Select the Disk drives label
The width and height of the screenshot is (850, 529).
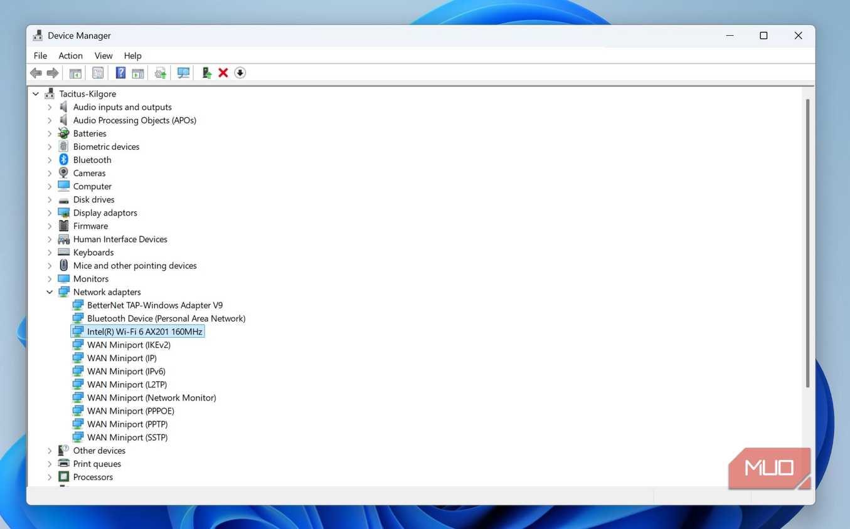[x=94, y=200]
